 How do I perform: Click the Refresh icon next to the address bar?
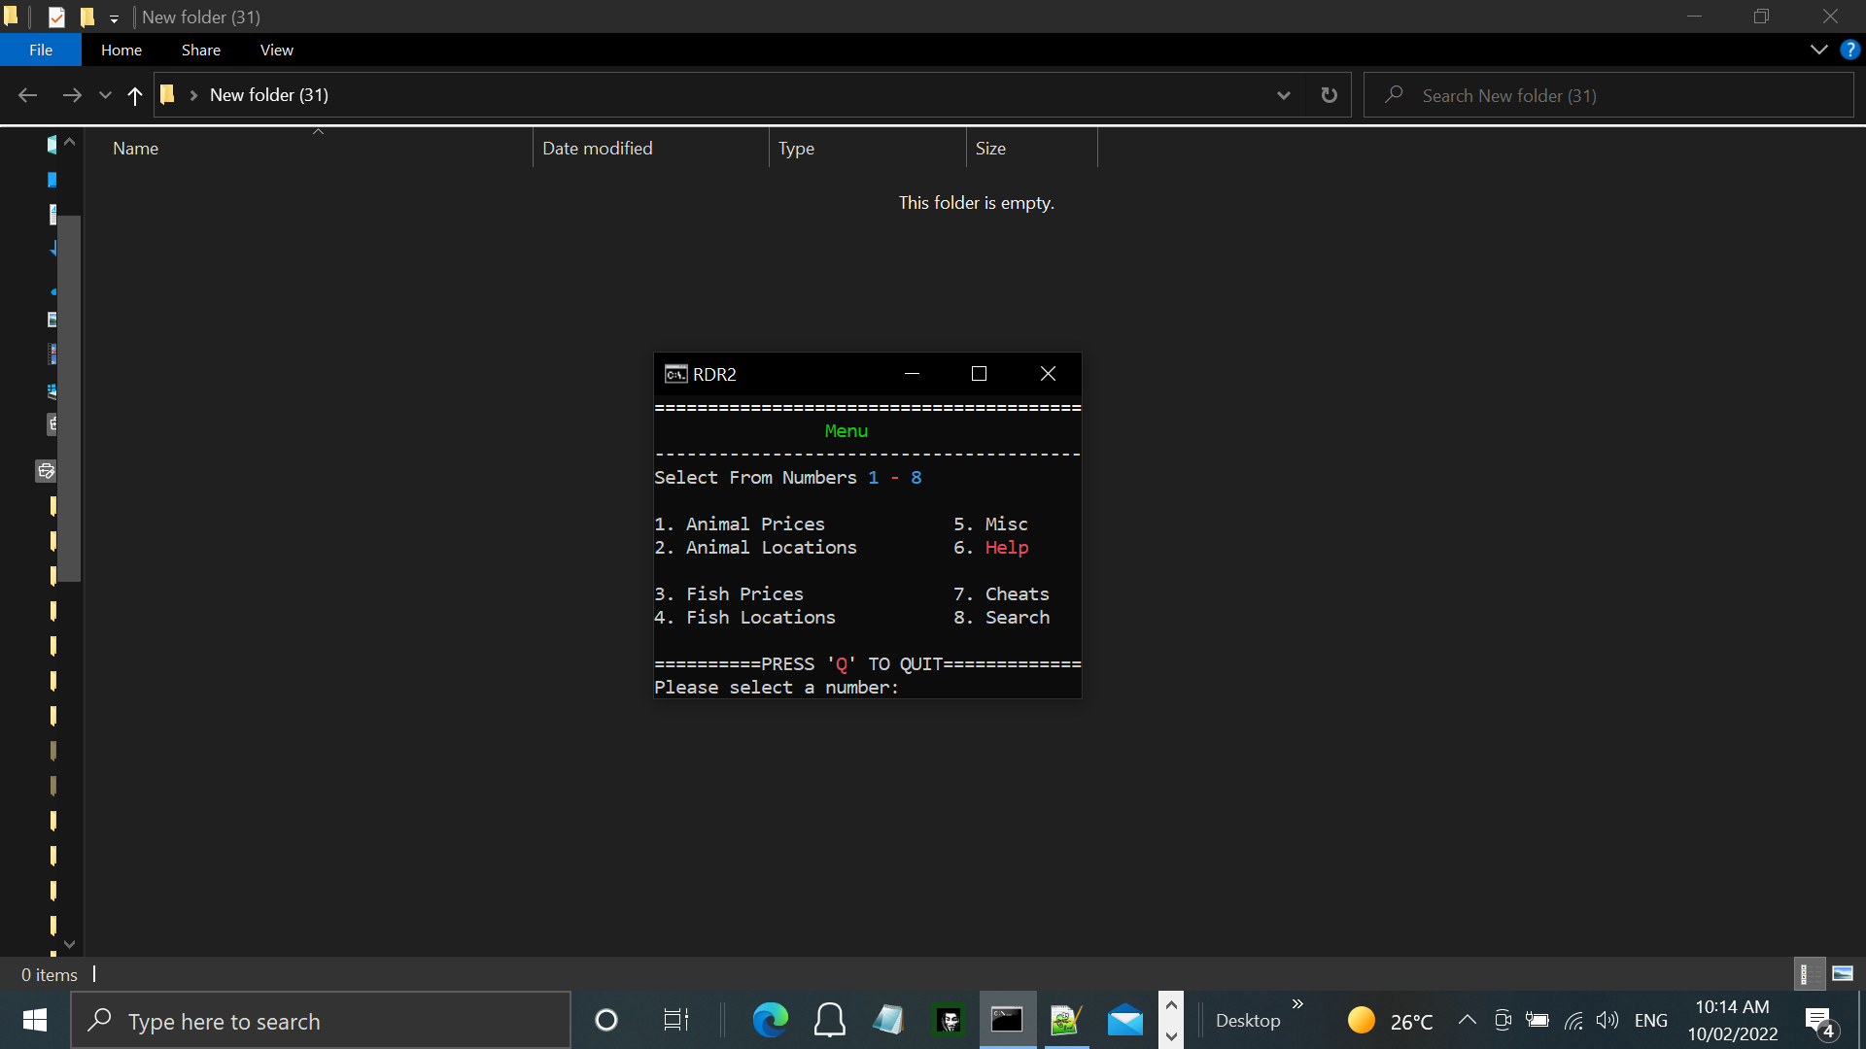[1329, 95]
